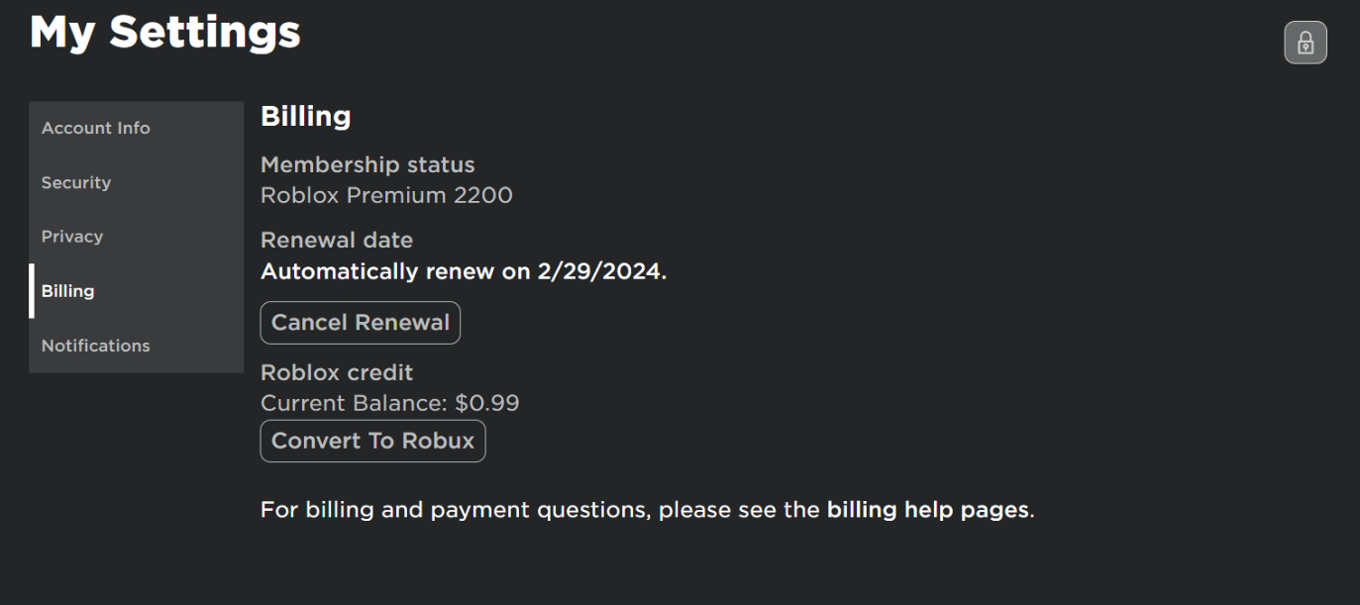Image resolution: width=1360 pixels, height=605 pixels.
Task: Select the Billing tab in sidebar
Action: click(68, 291)
